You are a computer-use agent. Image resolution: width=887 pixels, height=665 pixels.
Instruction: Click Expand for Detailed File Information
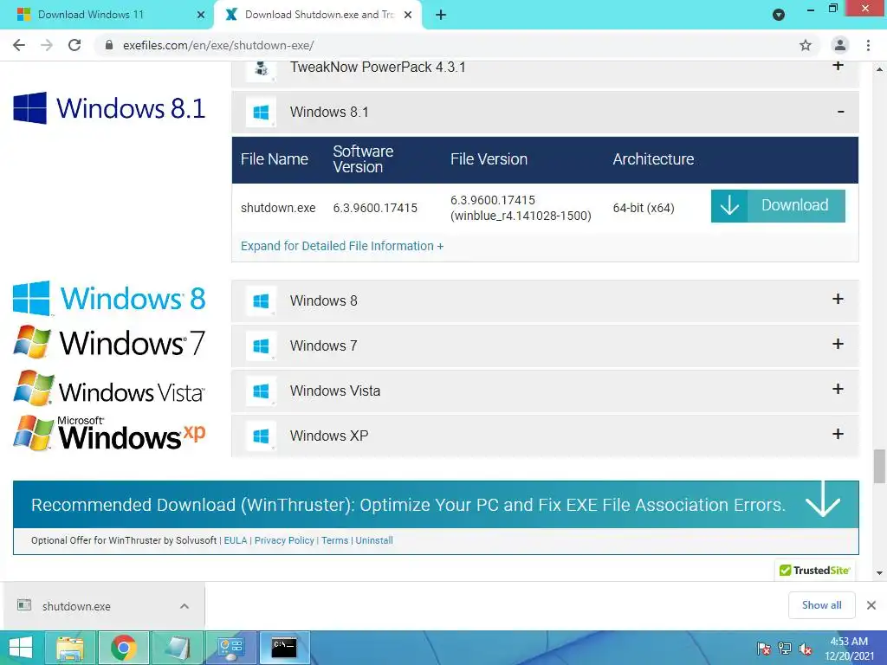click(341, 246)
